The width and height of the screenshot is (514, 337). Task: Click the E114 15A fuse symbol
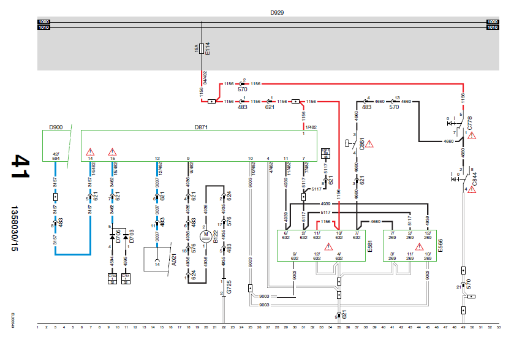[x=202, y=48]
